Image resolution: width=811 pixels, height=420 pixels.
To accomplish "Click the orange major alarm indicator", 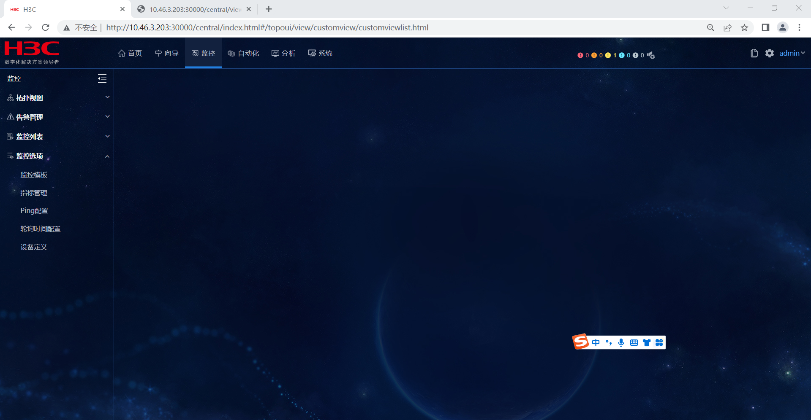I will [x=594, y=55].
